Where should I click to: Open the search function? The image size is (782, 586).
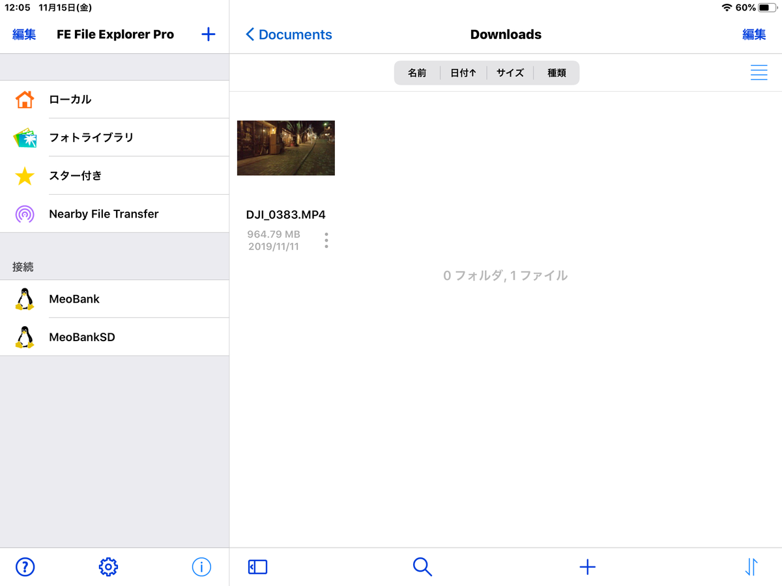click(x=422, y=567)
